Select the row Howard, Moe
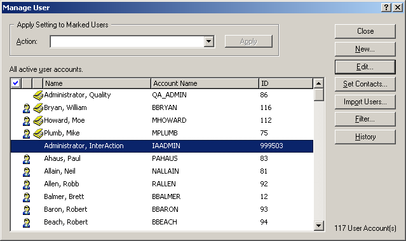 coord(162,121)
